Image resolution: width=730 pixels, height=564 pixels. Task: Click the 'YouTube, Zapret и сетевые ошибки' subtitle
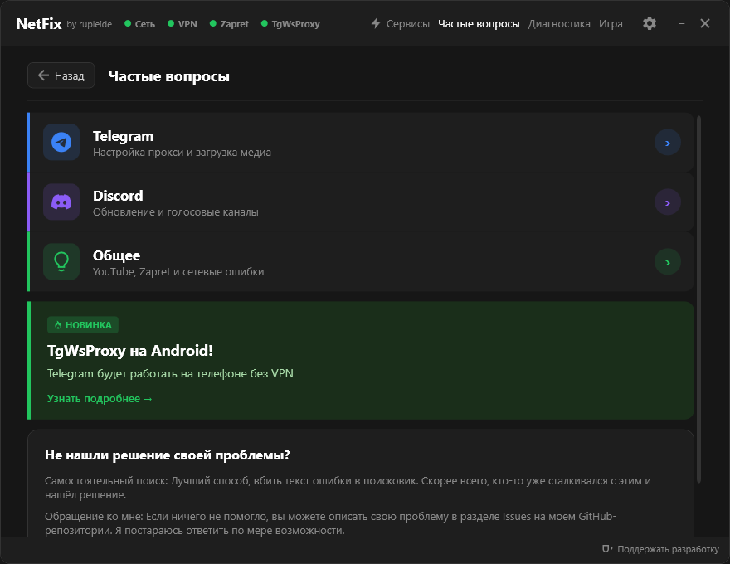pos(178,271)
